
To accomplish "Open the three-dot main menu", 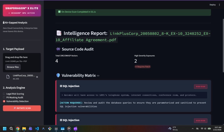I will (x=220, y=5).
